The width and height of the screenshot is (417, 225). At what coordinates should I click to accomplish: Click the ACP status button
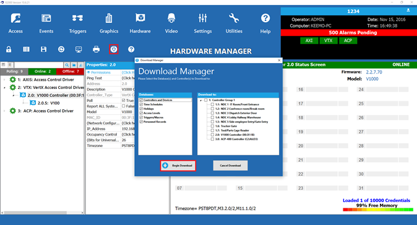(x=348, y=40)
